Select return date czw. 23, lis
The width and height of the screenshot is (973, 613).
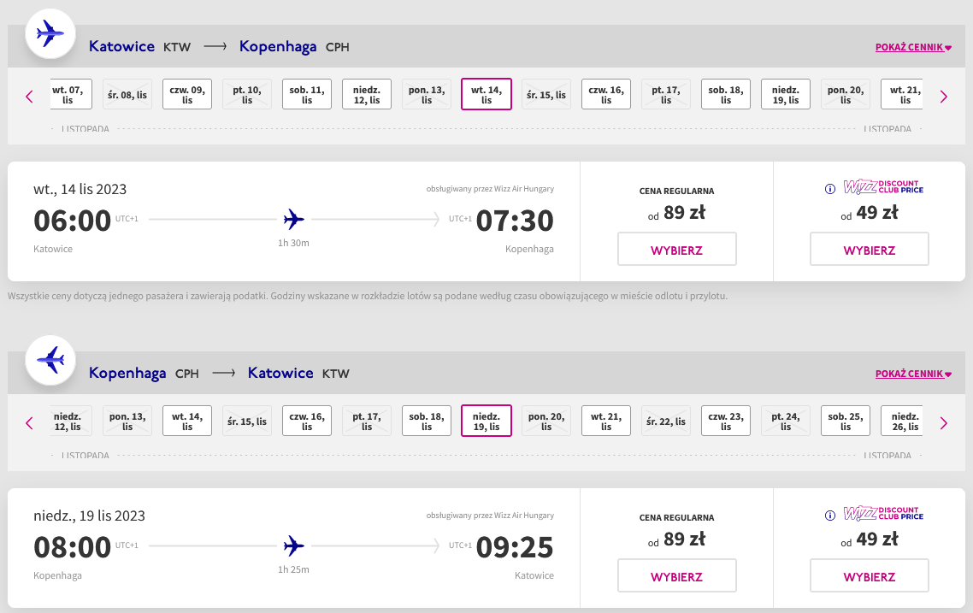[726, 421]
